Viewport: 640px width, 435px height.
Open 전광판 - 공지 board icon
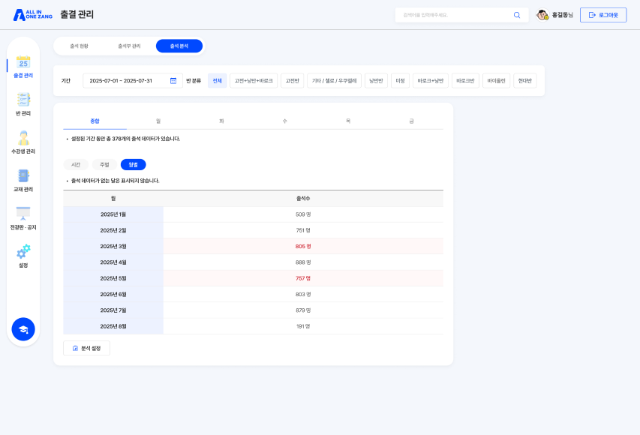click(23, 214)
